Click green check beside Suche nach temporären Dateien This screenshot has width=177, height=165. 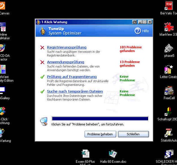pyautogui.click(x=42, y=91)
